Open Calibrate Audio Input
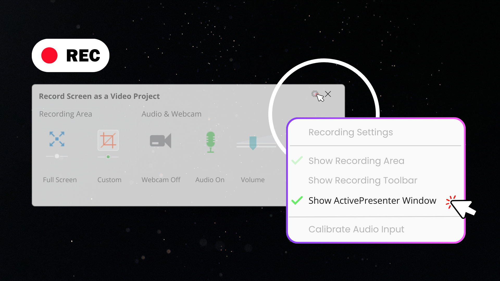 (356, 229)
